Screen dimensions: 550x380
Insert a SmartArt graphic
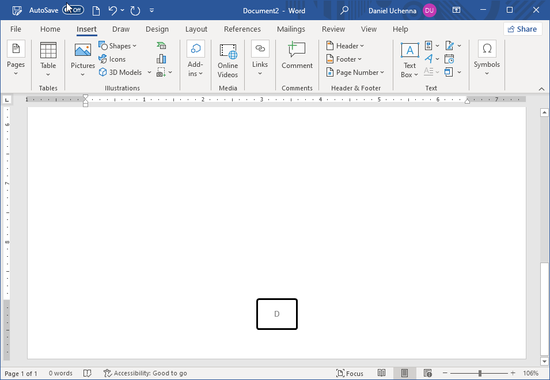click(x=161, y=46)
